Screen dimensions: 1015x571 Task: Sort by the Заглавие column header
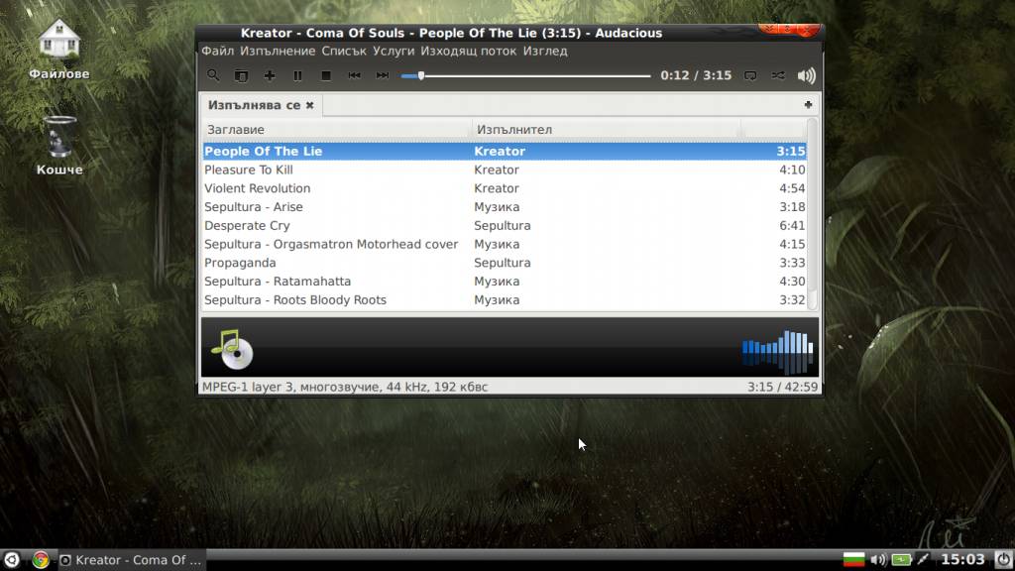click(x=337, y=130)
